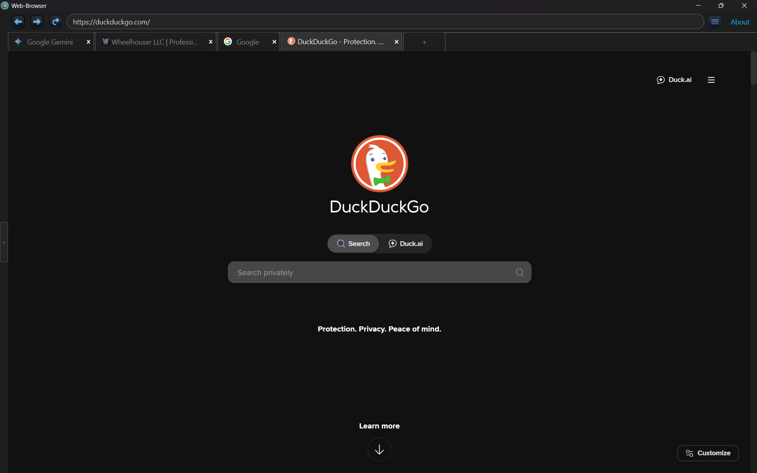The width and height of the screenshot is (757, 473).
Task: Go back with the browser back arrow
Action: [x=18, y=22]
